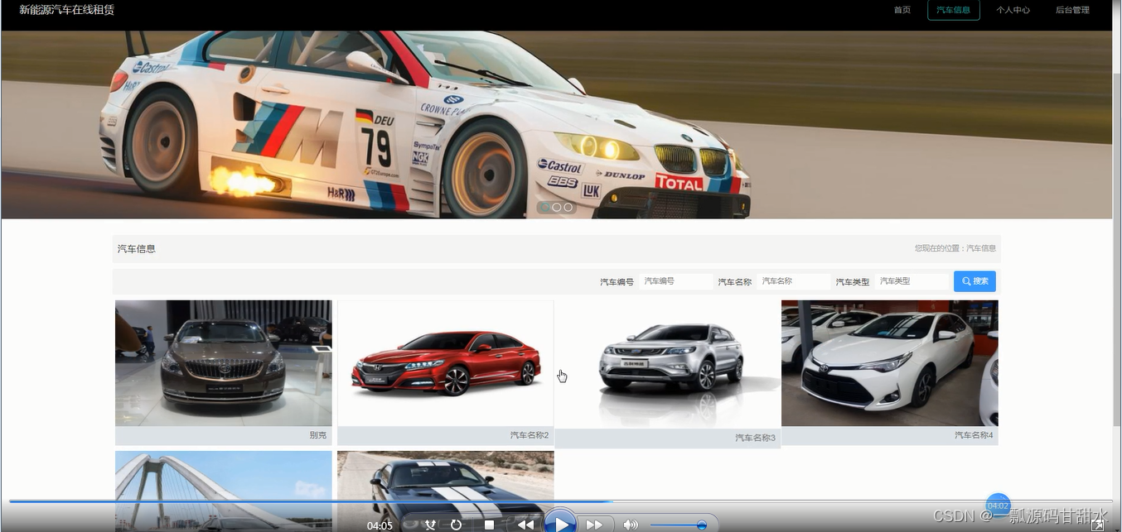Screen dimensions: 1122x532
Task: Click the 您现在的位置:汽车信息 breadcrumb
Action: [955, 248]
